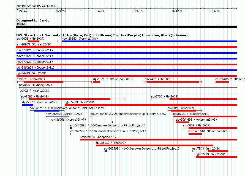Click esv2491010 (McKernan2009) label

click(209, 131)
